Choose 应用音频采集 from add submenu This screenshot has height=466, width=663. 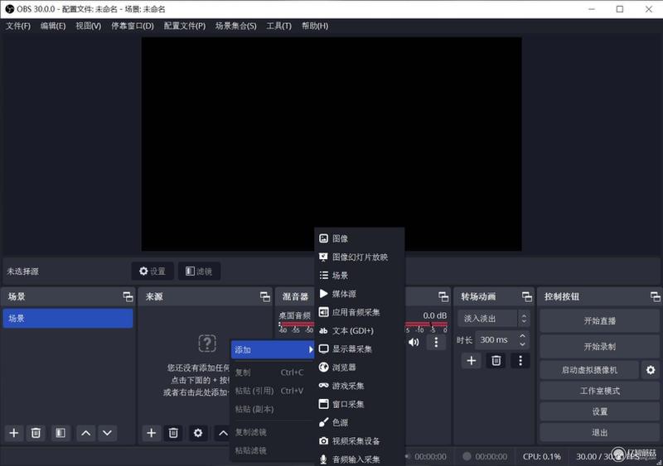coord(359,312)
